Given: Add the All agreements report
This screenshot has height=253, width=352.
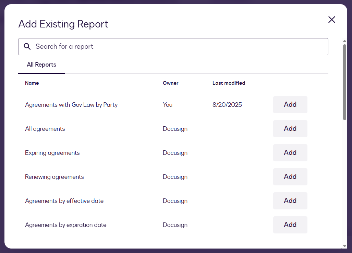Looking at the screenshot, I should 290,129.
